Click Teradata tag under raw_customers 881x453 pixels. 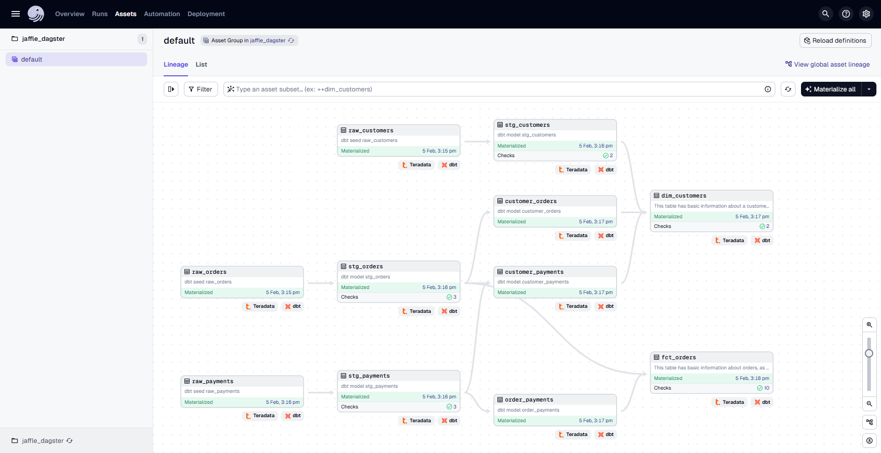(417, 165)
